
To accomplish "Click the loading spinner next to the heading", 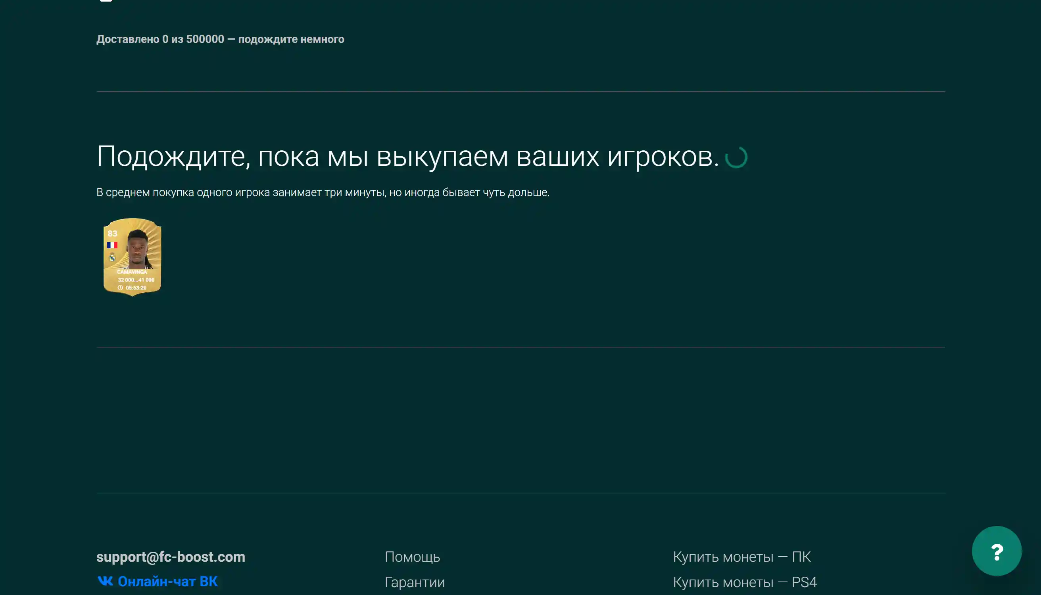I will point(736,158).
